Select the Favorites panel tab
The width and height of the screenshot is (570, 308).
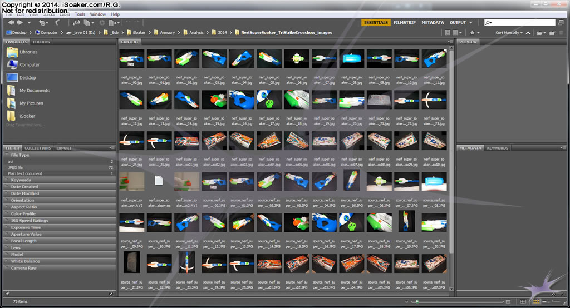(16, 42)
